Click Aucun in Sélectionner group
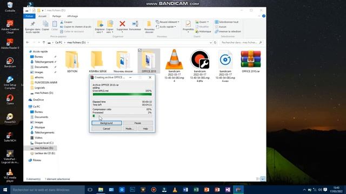 click(221, 26)
